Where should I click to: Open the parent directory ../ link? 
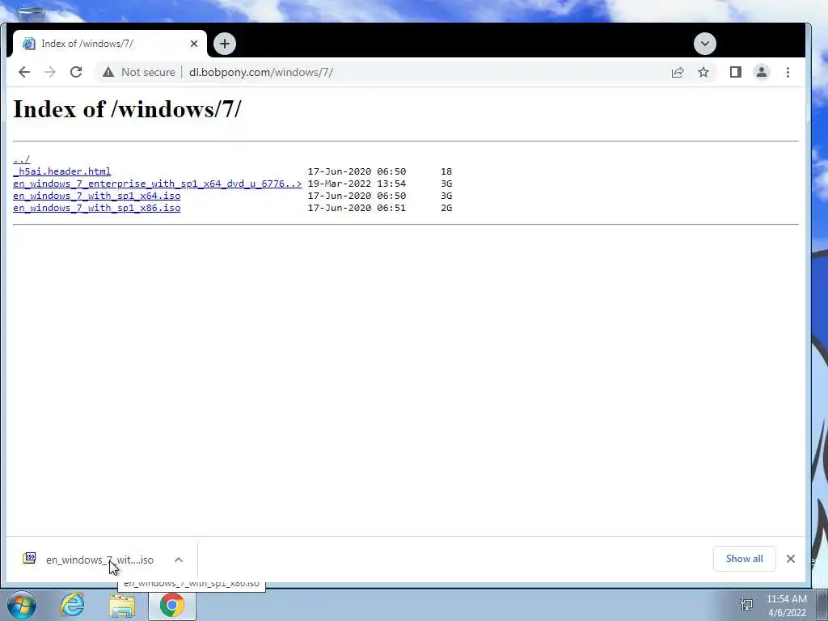22,159
